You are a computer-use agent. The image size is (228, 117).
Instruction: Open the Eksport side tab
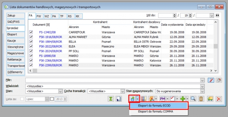16,35
